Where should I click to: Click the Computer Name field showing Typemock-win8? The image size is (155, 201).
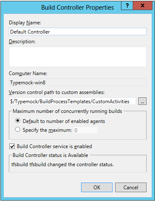[x=78, y=82]
